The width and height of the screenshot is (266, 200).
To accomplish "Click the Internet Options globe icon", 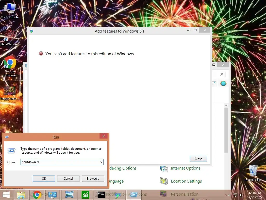I will [164, 169].
